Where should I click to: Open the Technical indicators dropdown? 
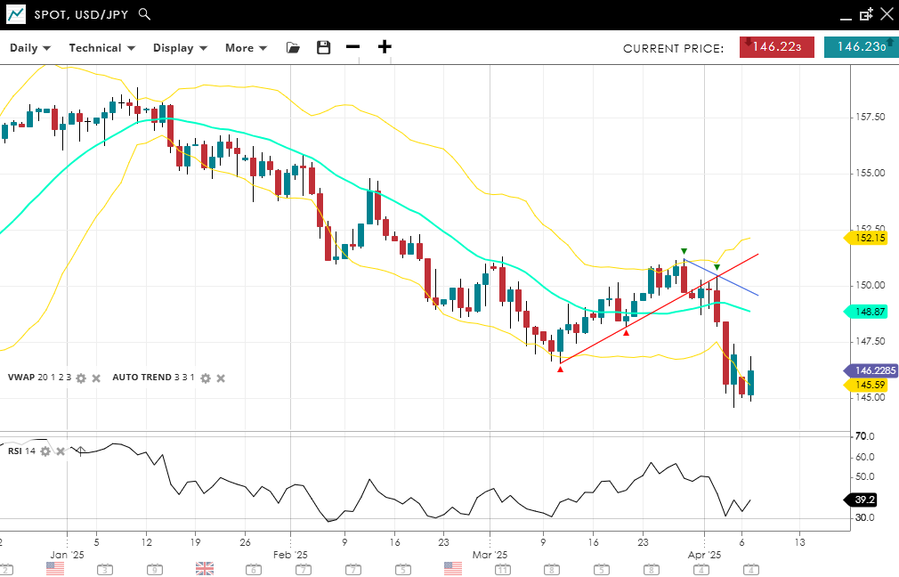101,48
